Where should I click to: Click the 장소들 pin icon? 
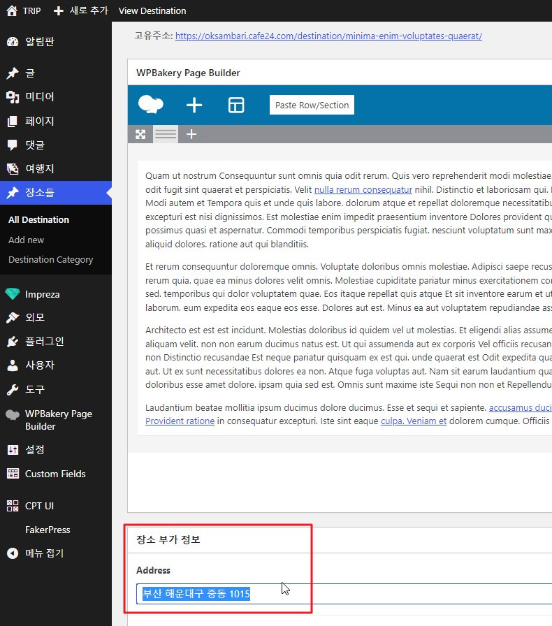tap(13, 193)
